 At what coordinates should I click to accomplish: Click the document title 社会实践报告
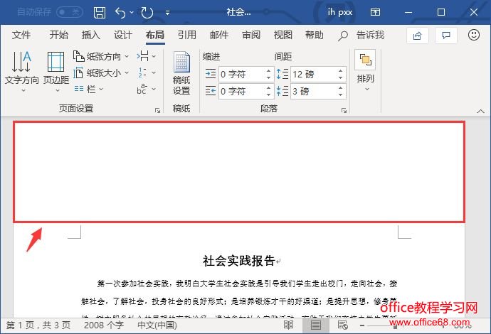(239, 261)
